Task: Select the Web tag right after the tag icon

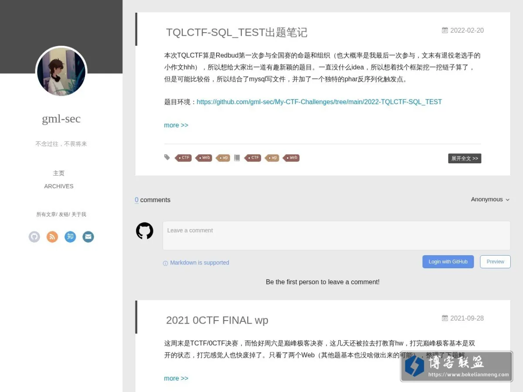Action: point(204,158)
